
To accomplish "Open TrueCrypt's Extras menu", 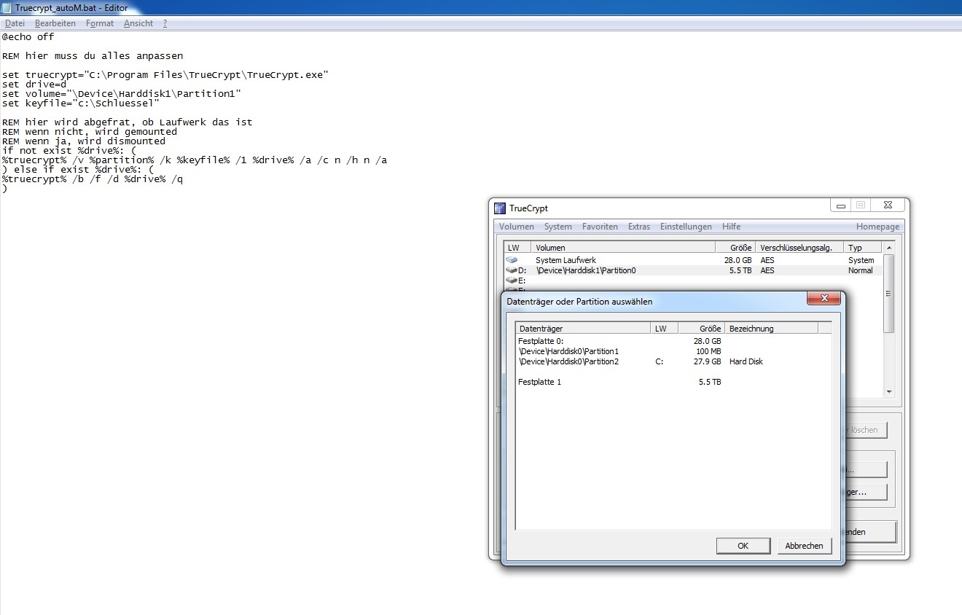I will [639, 227].
